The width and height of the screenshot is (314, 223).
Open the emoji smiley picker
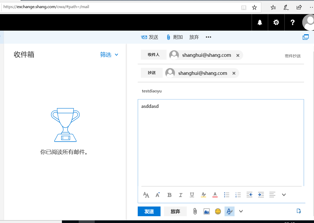click(x=218, y=211)
